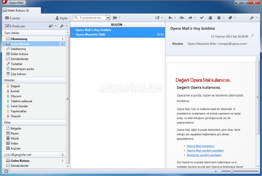
Task: Open Müzik attachments filter
Action: click(34, 139)
